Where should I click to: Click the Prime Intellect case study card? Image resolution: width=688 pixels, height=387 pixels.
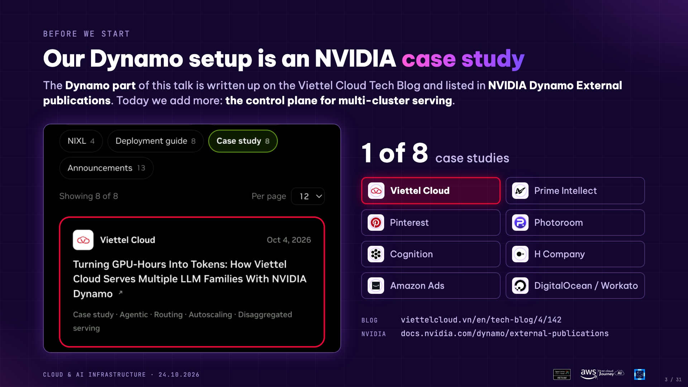(x=575, y=191)
